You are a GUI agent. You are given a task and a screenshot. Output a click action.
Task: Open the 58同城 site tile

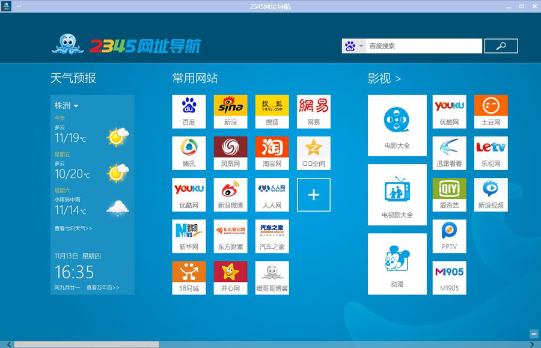click(x=189, y=278)
